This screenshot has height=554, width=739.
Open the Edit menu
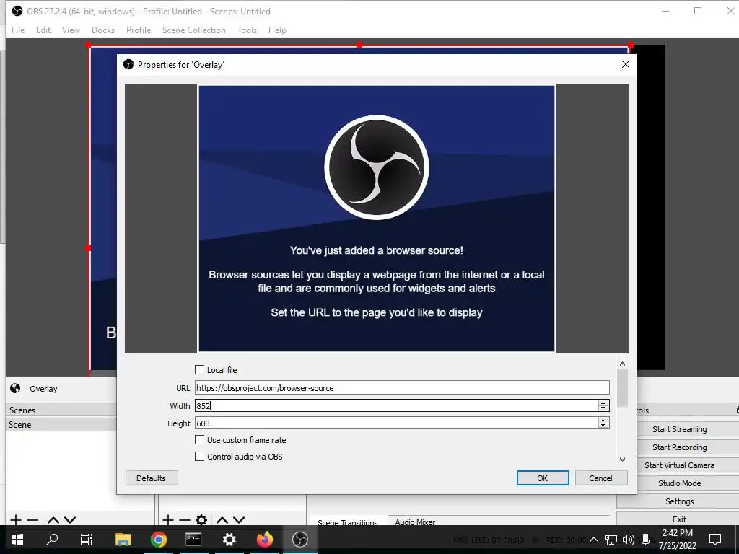point(43,30)
